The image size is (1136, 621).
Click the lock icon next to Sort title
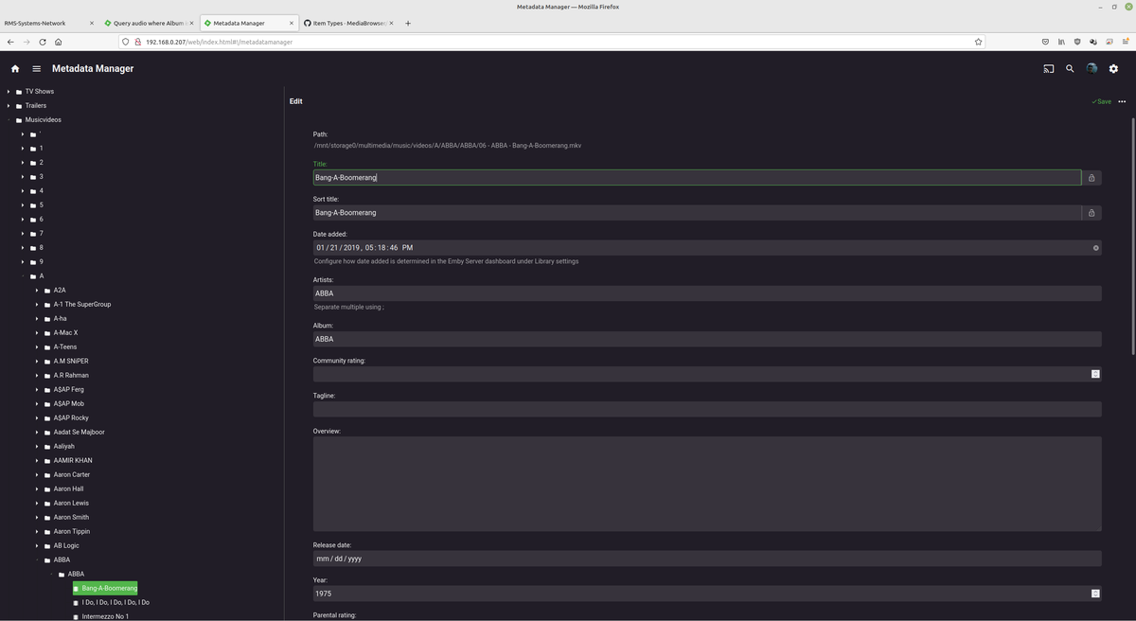[x=1092, y=213]
